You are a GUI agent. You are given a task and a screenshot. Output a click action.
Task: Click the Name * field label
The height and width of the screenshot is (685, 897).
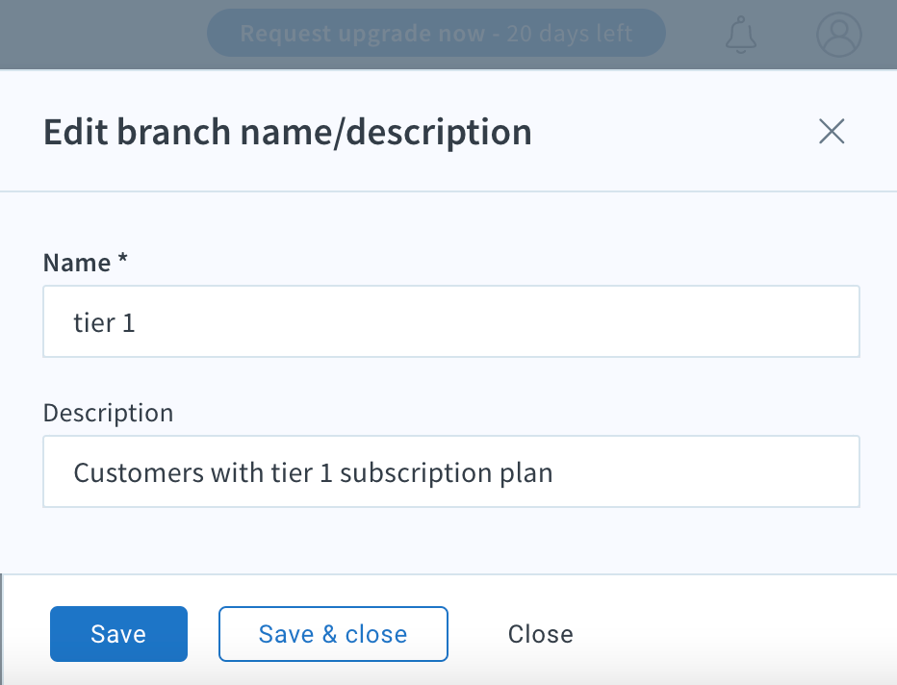tap(86, 263)
